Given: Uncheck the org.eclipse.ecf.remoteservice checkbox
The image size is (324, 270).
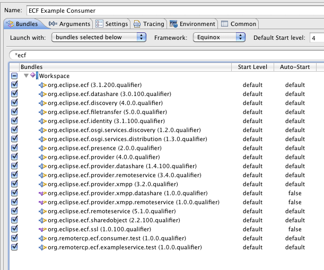Looking at the screenshot, I should click(14, 211).
